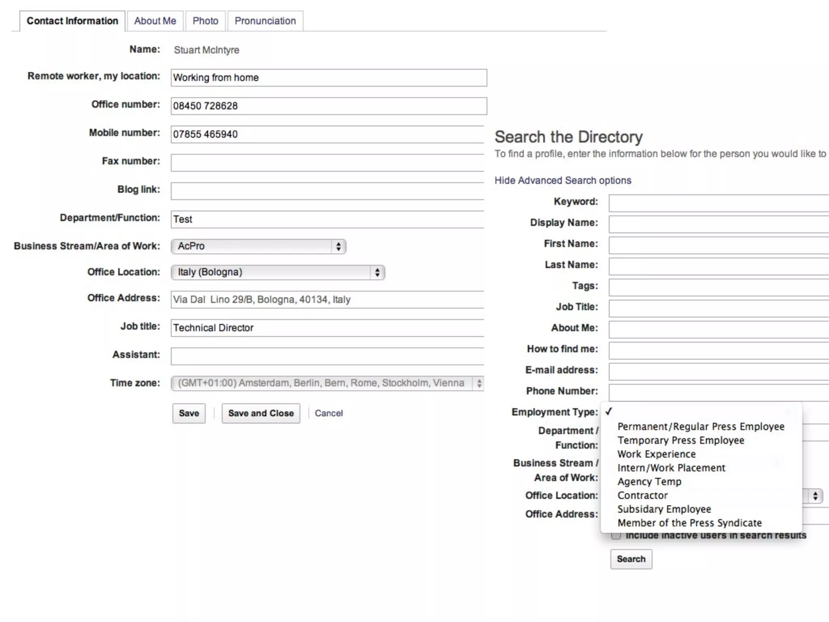829x622 pixels.
Task: Open the search form Office Location stepper arrows
Action: [x=815, y=496]
